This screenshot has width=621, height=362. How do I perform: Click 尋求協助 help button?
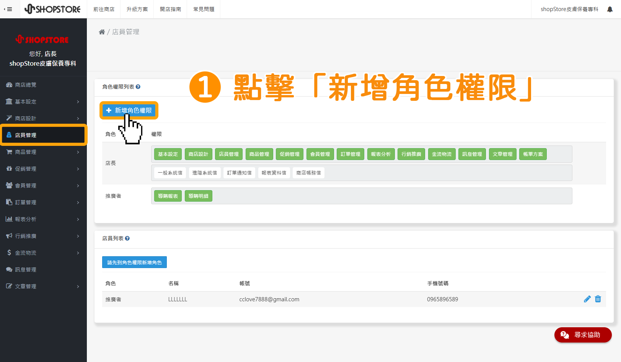[583, 335]
